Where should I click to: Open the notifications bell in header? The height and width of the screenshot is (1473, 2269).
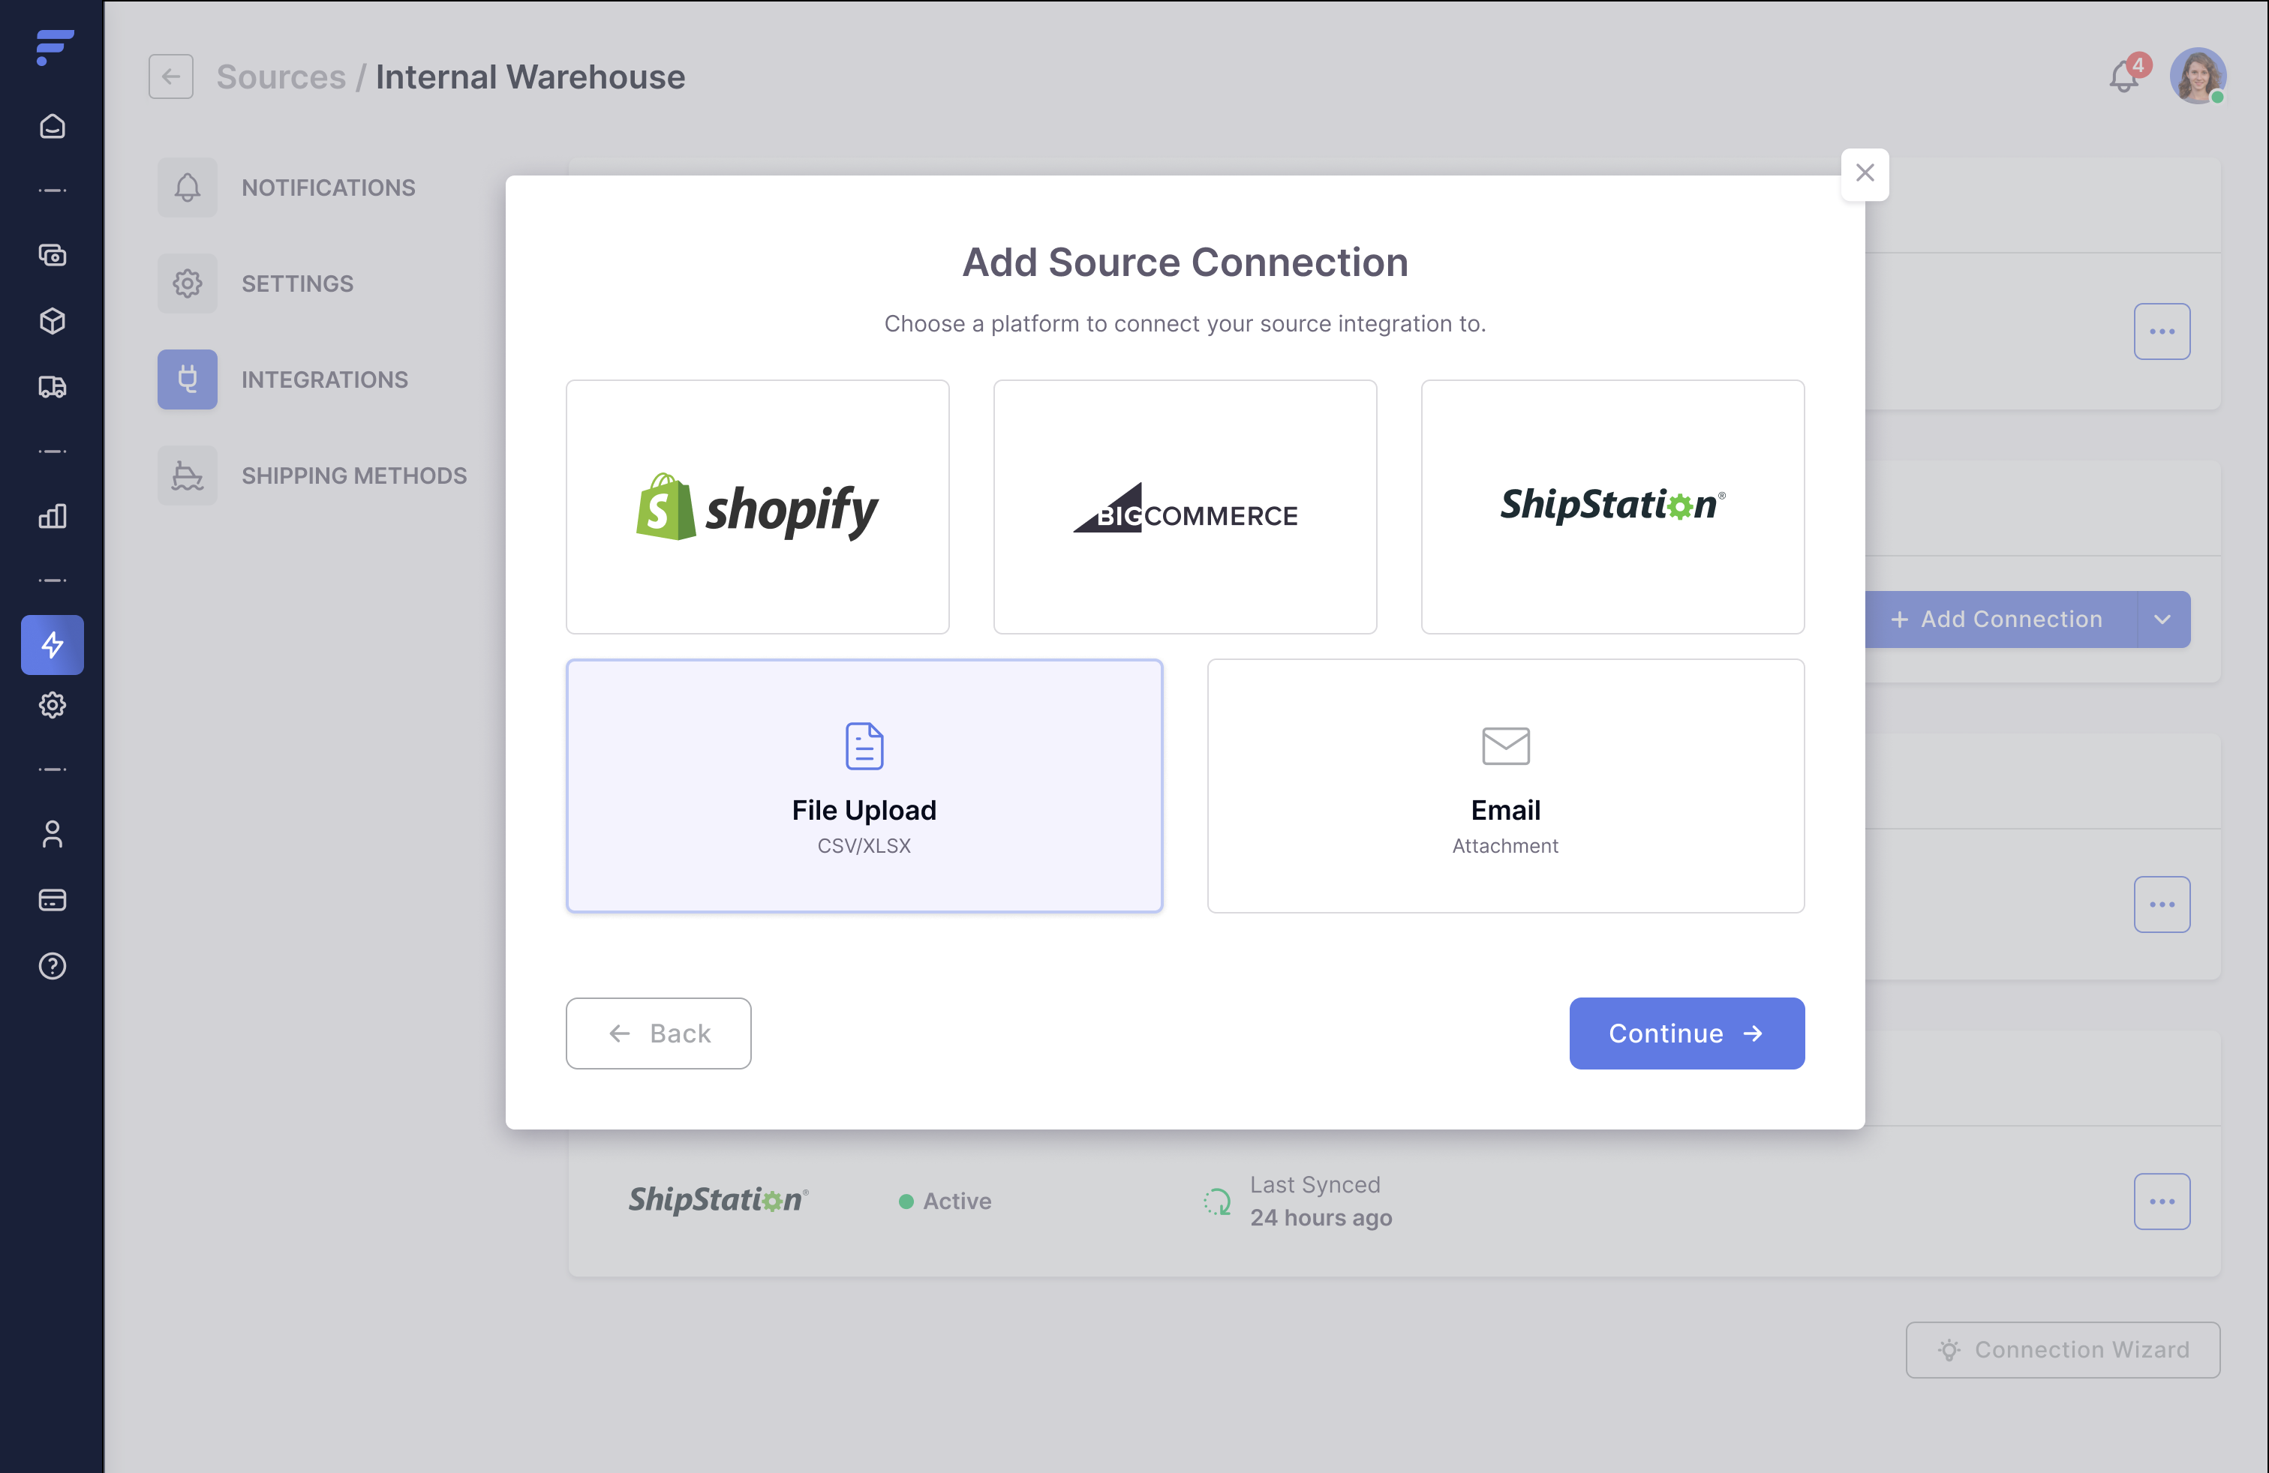click(x=2124, y=76)
